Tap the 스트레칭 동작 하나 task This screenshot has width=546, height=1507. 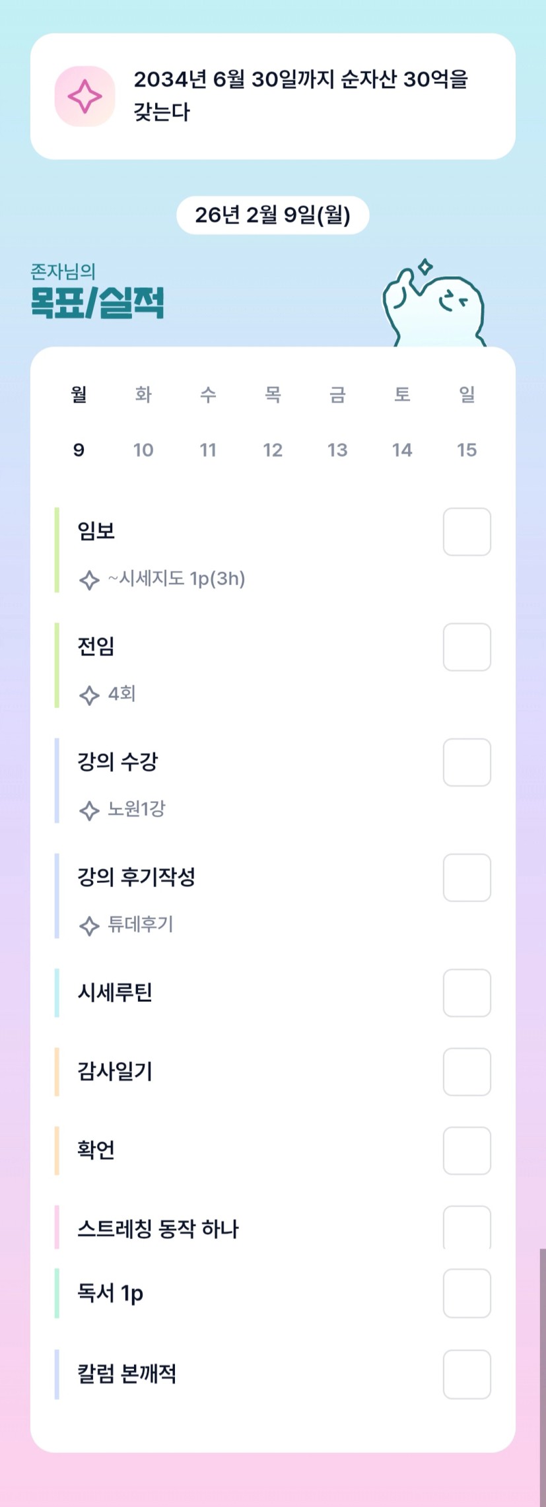pyautogui.click(x=158, y=1229)
